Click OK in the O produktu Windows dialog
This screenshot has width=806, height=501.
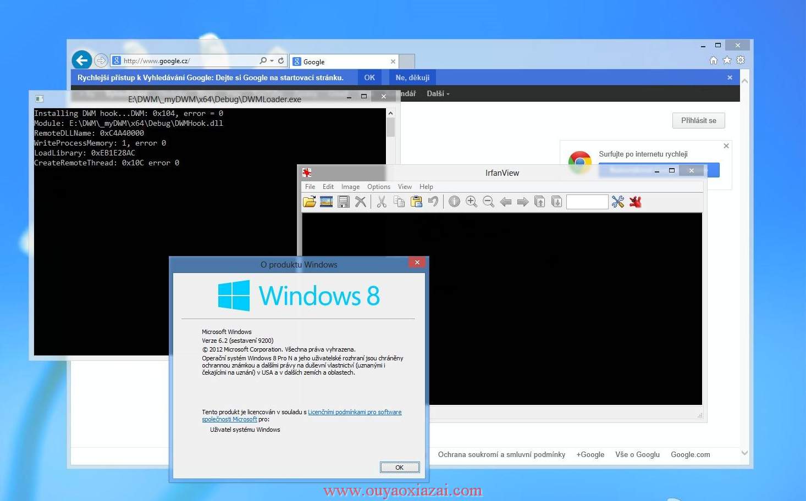(400, 467)
